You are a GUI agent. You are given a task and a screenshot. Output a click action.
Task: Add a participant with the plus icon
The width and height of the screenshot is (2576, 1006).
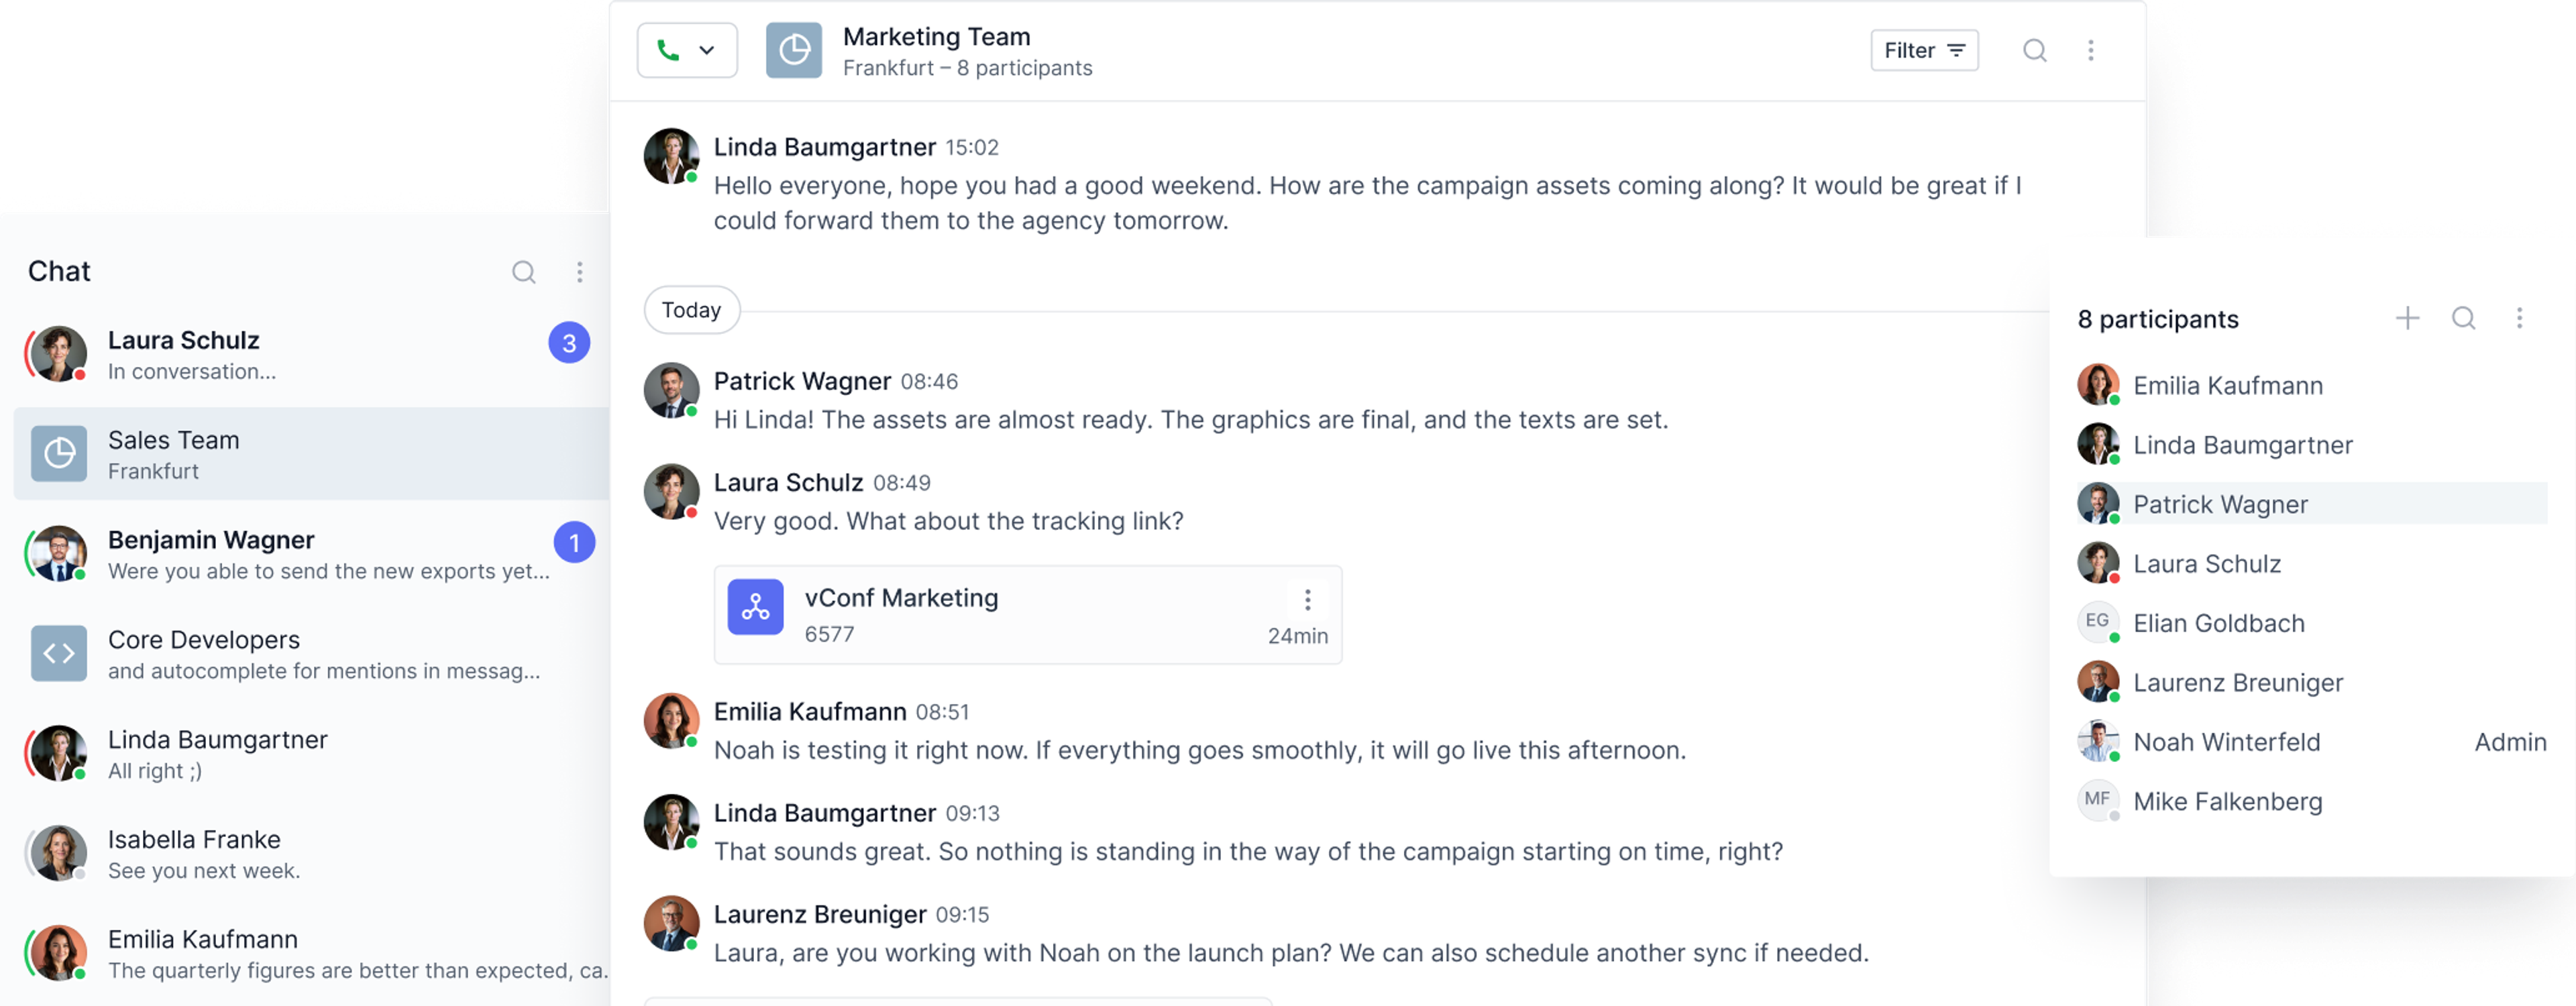click(x=2407, y=318)
